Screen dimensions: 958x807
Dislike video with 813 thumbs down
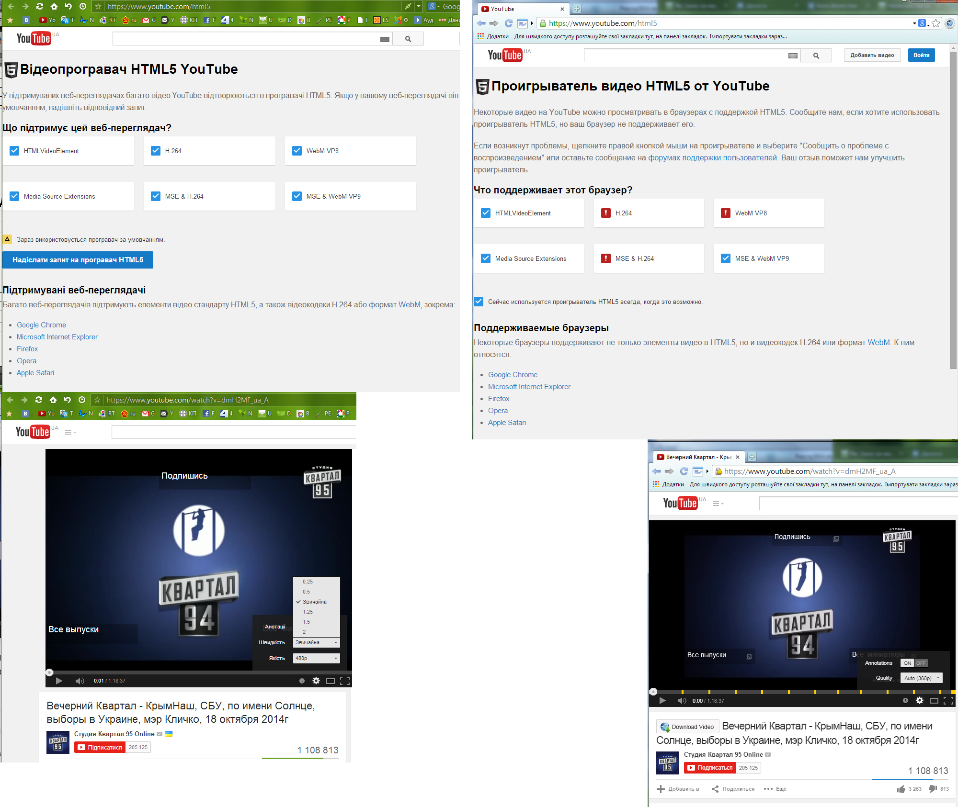(x=939, y=789)
